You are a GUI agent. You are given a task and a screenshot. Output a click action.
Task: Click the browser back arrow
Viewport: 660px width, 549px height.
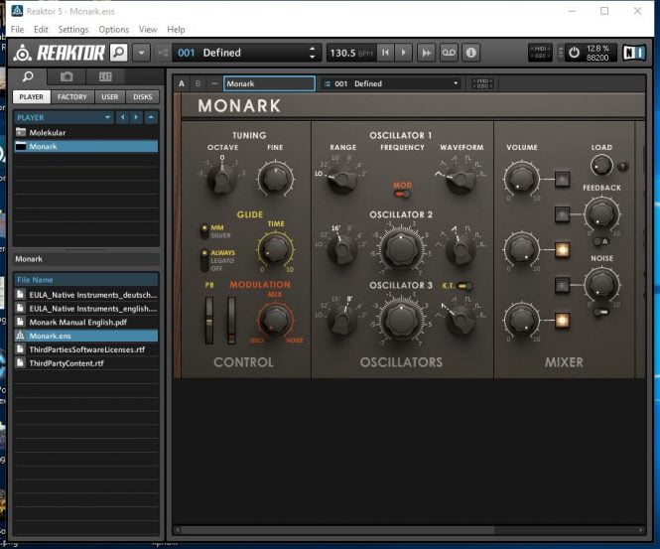(122, 117)
